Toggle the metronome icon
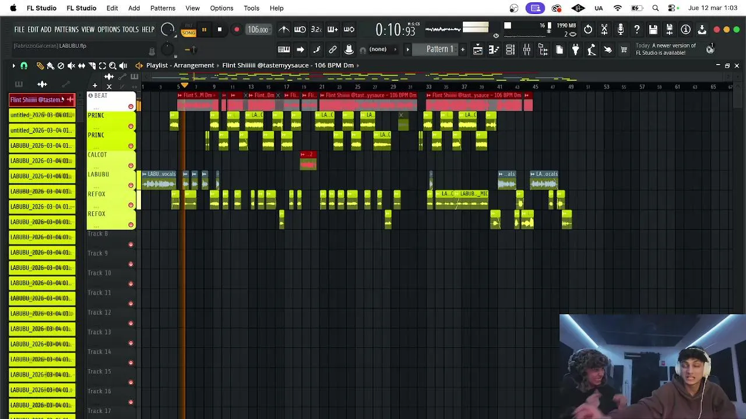This screenshot has height=419, width=746. click(x=284, y=30)
